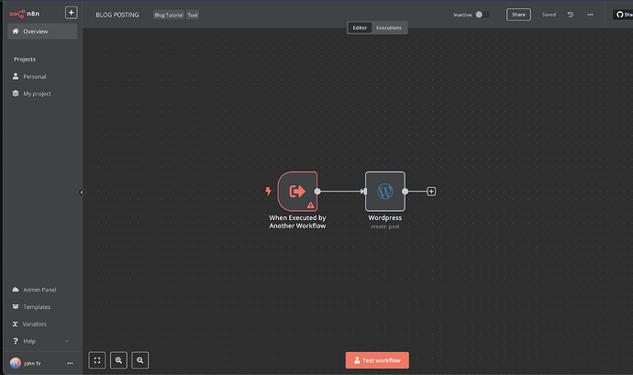Toggle the workflow Inactive switch
This screenshot has width=633, height=375.
483,15
